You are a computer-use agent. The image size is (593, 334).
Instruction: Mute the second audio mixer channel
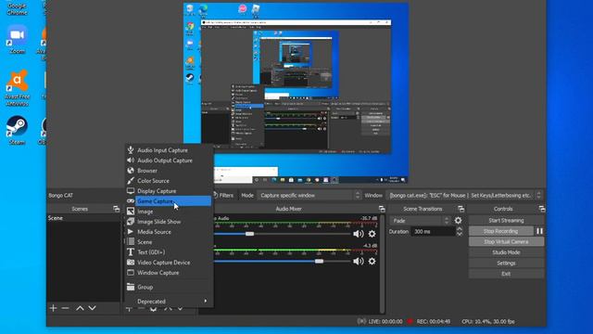click(x=358, y=262)
